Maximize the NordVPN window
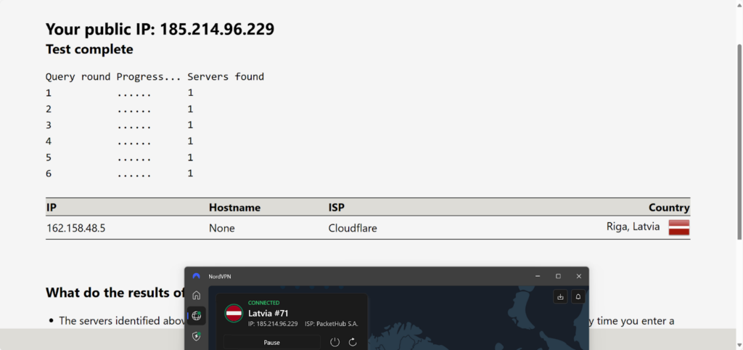 [558, 276]
